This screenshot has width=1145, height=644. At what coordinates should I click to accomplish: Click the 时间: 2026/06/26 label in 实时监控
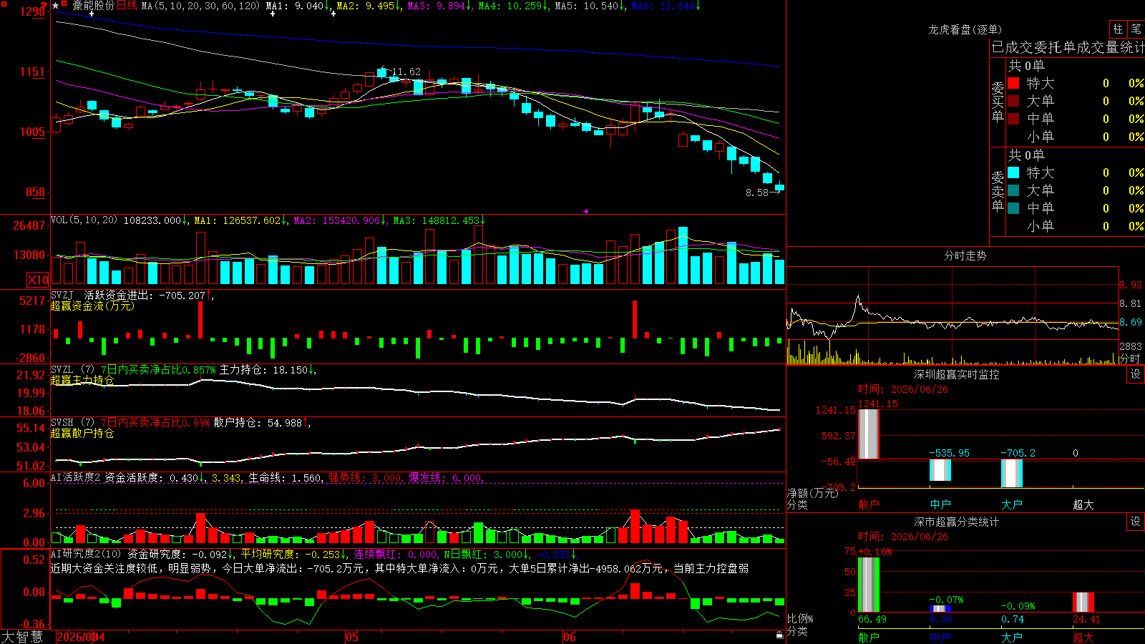tap(903, 389)
